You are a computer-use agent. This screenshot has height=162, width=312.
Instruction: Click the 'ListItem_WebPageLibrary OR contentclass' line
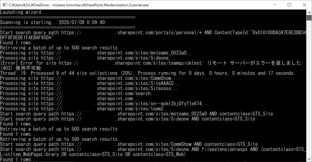point(93,154)
